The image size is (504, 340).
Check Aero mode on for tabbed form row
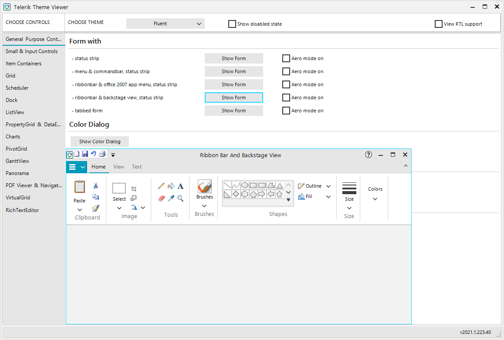coord(286,111)
